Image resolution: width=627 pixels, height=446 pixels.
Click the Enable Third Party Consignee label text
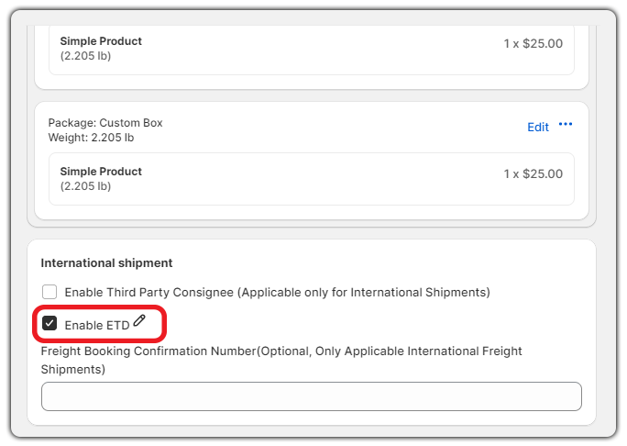tap(277, 292)
